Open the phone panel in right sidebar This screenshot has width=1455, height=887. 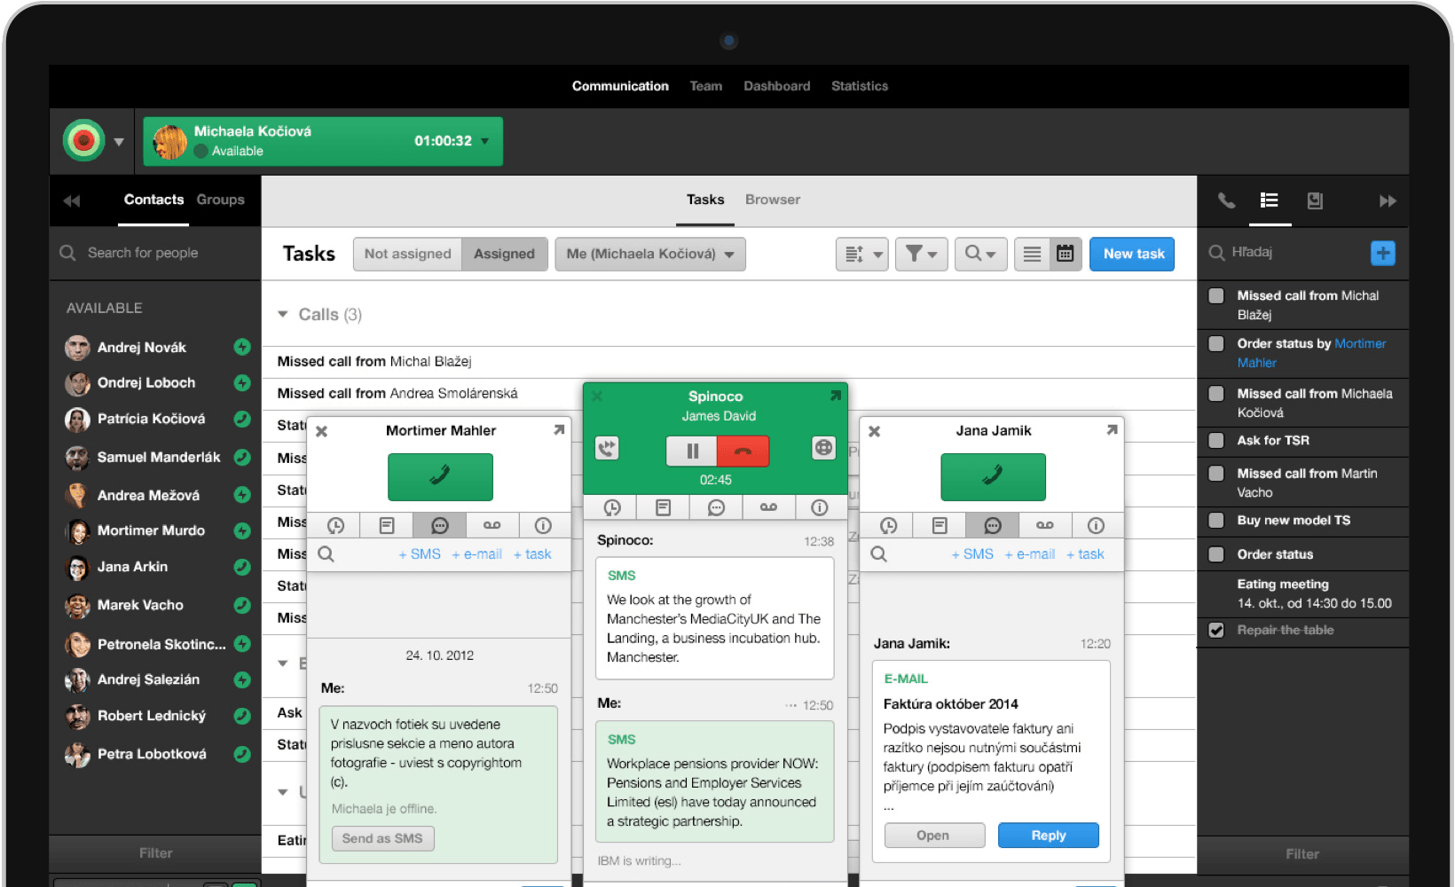pos(1226,200)
